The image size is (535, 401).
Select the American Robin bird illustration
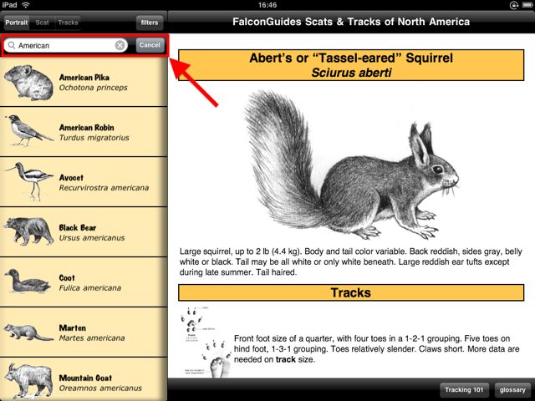(x=29, y=130)
